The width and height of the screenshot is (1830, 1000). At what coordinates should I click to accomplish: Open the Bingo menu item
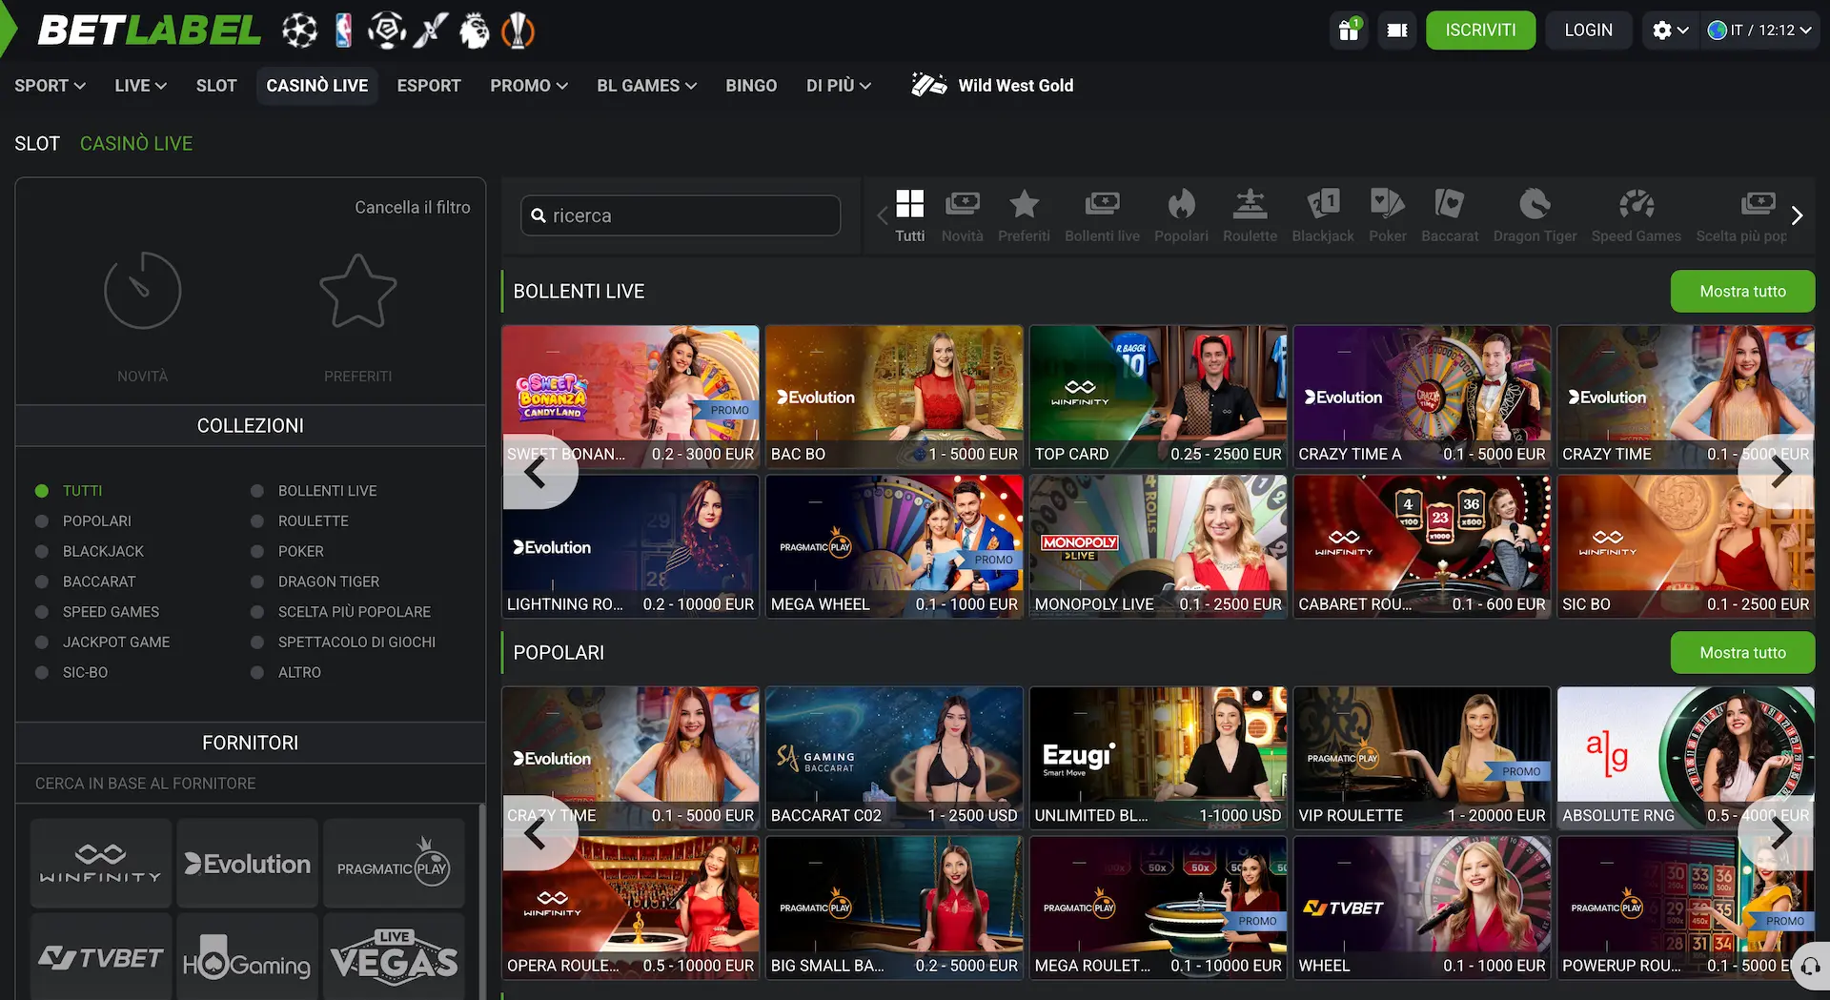click(x=751, y=86)
